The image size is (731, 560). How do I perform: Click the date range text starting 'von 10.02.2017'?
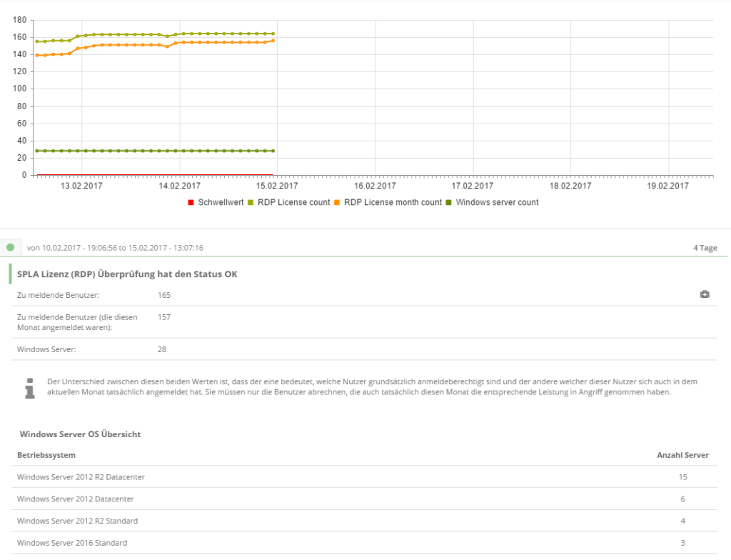click(x=115, y=248)
